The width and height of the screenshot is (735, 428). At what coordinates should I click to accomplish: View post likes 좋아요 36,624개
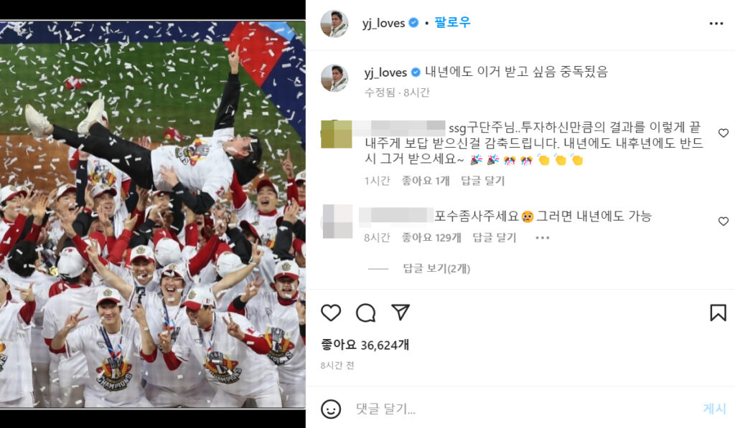(365, 345)
